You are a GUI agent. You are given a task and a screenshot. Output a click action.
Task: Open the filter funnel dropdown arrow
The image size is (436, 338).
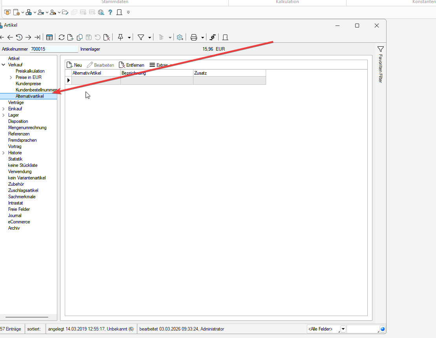(x=150, y=38)
